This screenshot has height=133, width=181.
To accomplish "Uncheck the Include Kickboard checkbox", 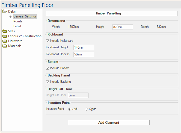I will (x=48, y=41).
